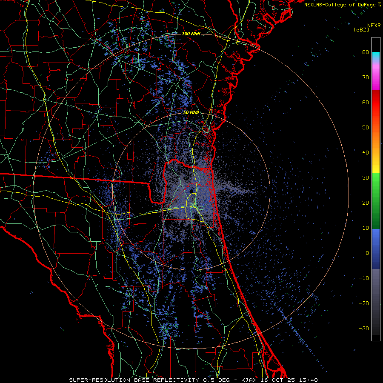Click the cyan segment of the color bar

coord(376,56)
